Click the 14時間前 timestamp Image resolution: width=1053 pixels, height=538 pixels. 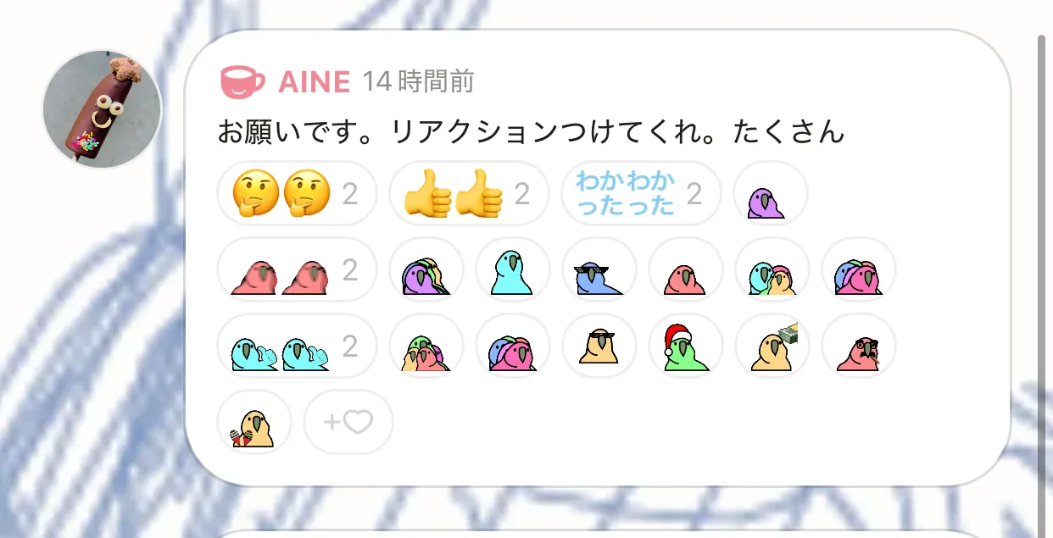[x=417, y=82]
